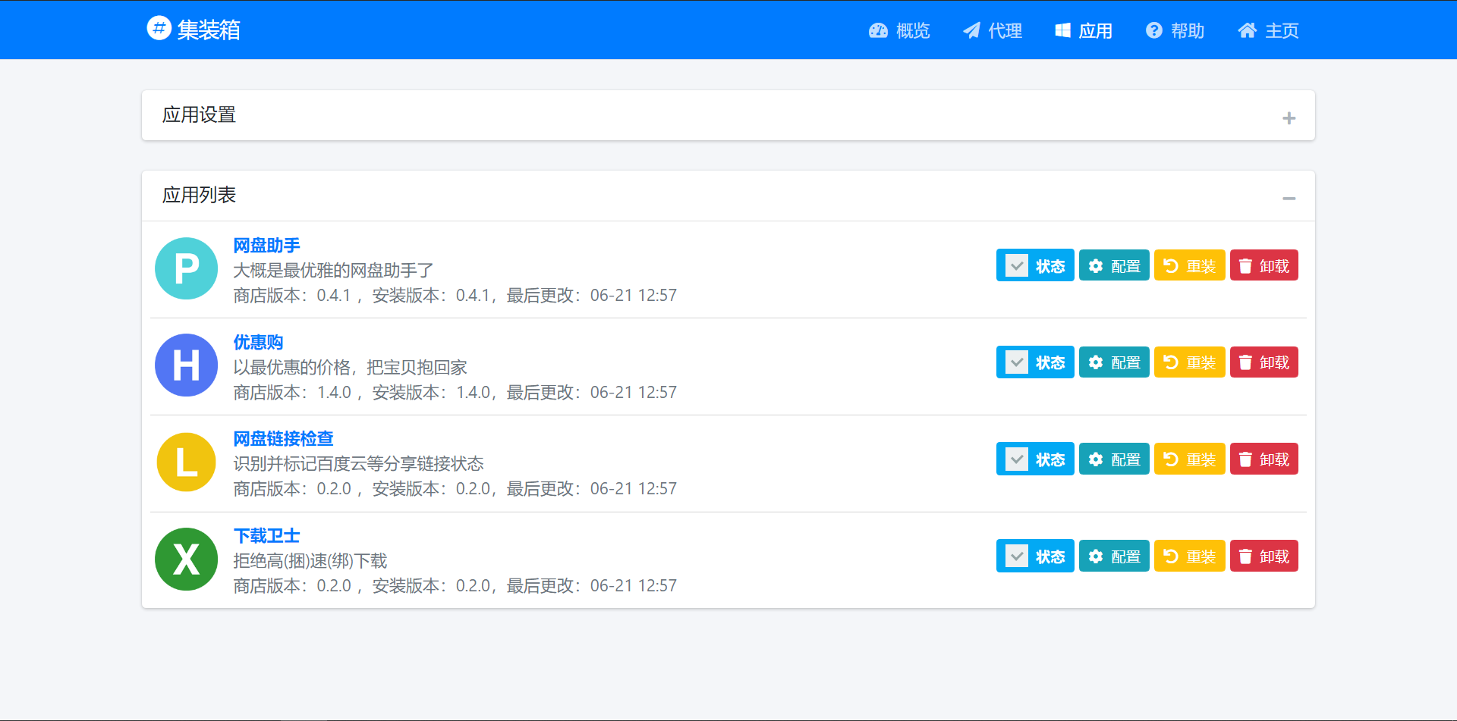Collapse the 应用列表 panel with the minus
This screenshot has width=1457, height=721.
[x=1289, y=198]
